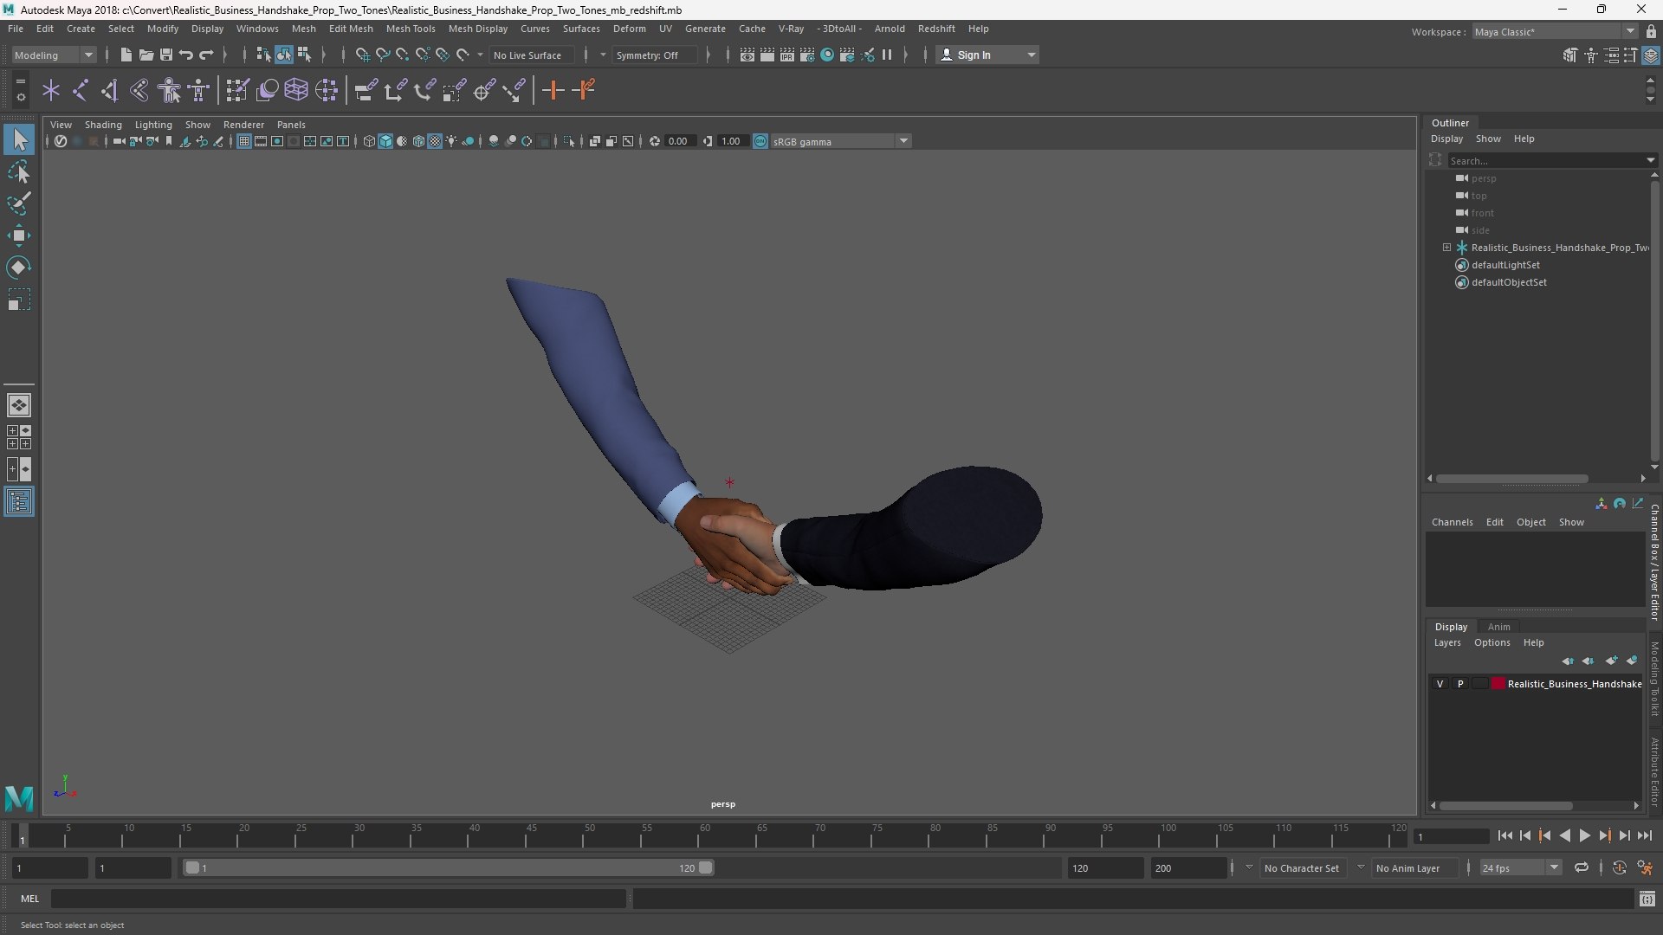Pick the Scale tool in toolbox
Image resolution: width=1663 pixels, height=935 pixels.
(x=19, y=300)
